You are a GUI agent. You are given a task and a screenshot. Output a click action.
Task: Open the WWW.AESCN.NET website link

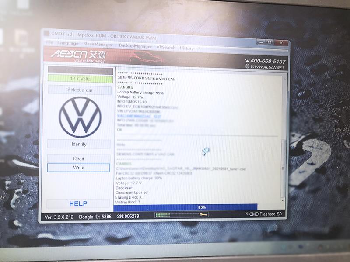pyautogui.click(x=267, y=67)
